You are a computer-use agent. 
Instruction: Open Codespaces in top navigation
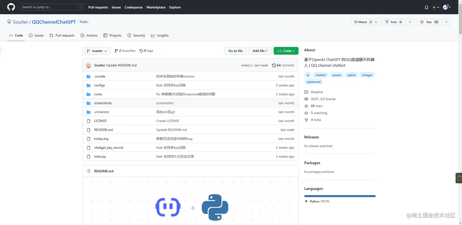coord(134,7)
